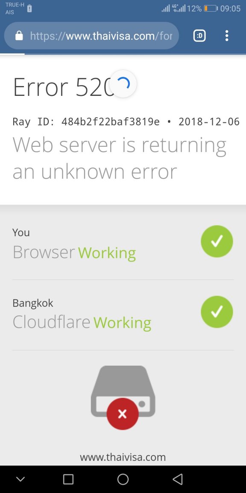The width and height of the screenshot is (246, 493).
Task: Collapse navigation bar with down chevron
Action: [x=20, y=479]
